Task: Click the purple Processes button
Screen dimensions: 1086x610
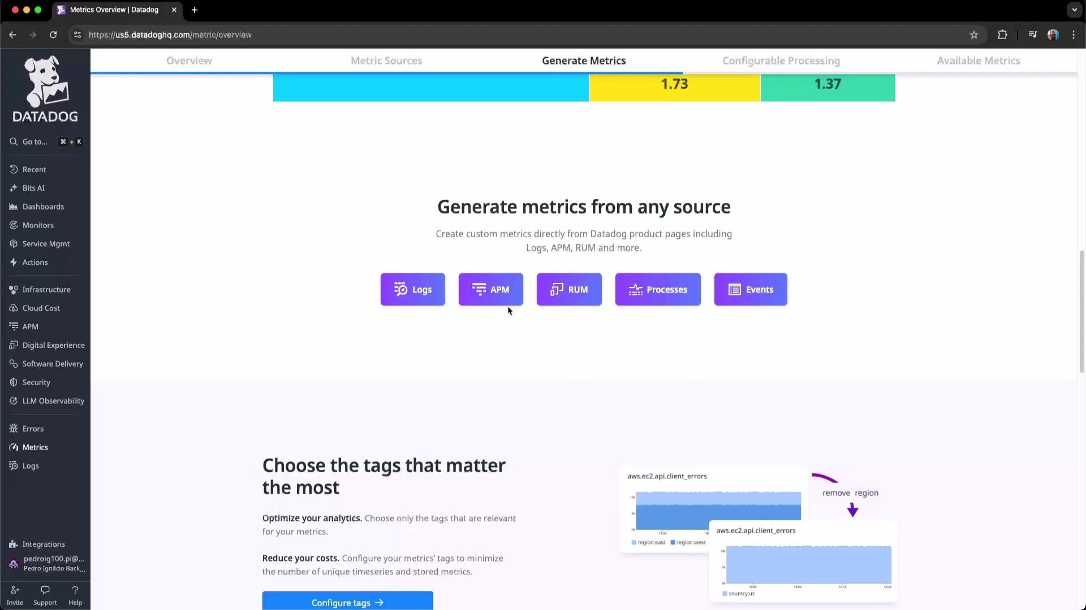Action: pos(658,290)
